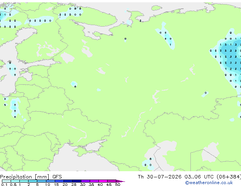Click the 0.5–1 mm legend color swatch
This screenshot has height=186, width=241.
[x=15, y=181]
